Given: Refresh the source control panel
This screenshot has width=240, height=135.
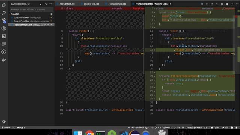Looking at the screenshot, I should coord(46,4).
